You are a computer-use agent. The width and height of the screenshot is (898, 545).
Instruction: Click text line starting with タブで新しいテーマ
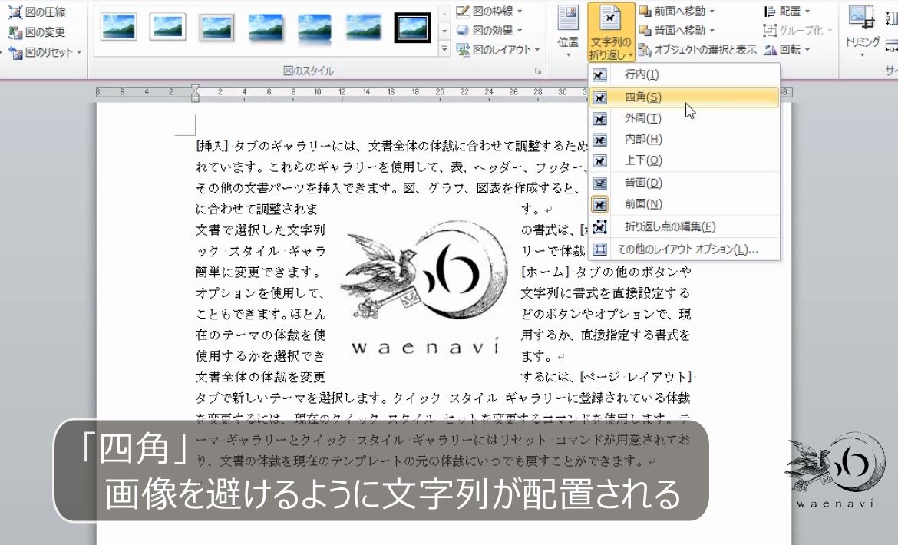pos(443,398)
